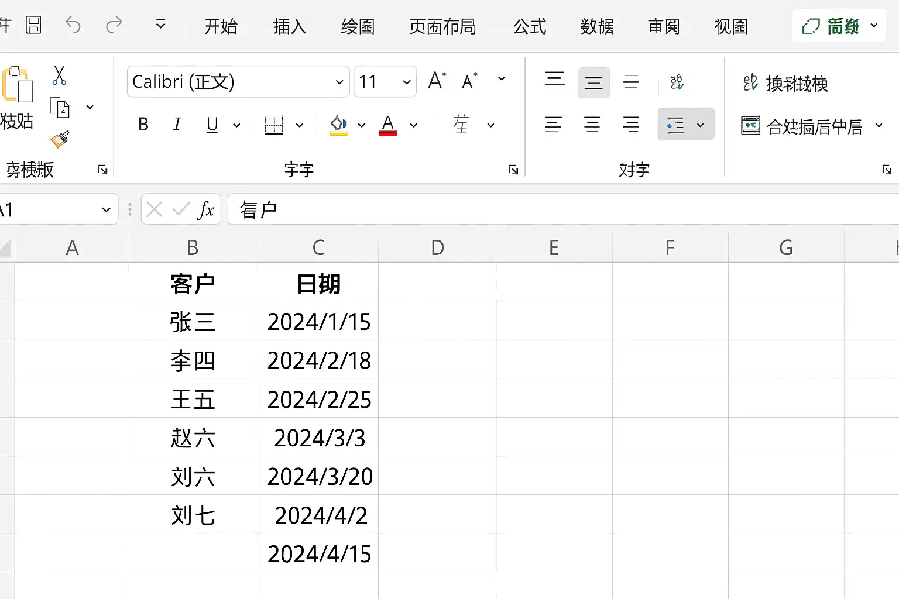
Task: Switch to the 插入 ribbon tab
Action: pyautogui.click(x=290, y=26)
